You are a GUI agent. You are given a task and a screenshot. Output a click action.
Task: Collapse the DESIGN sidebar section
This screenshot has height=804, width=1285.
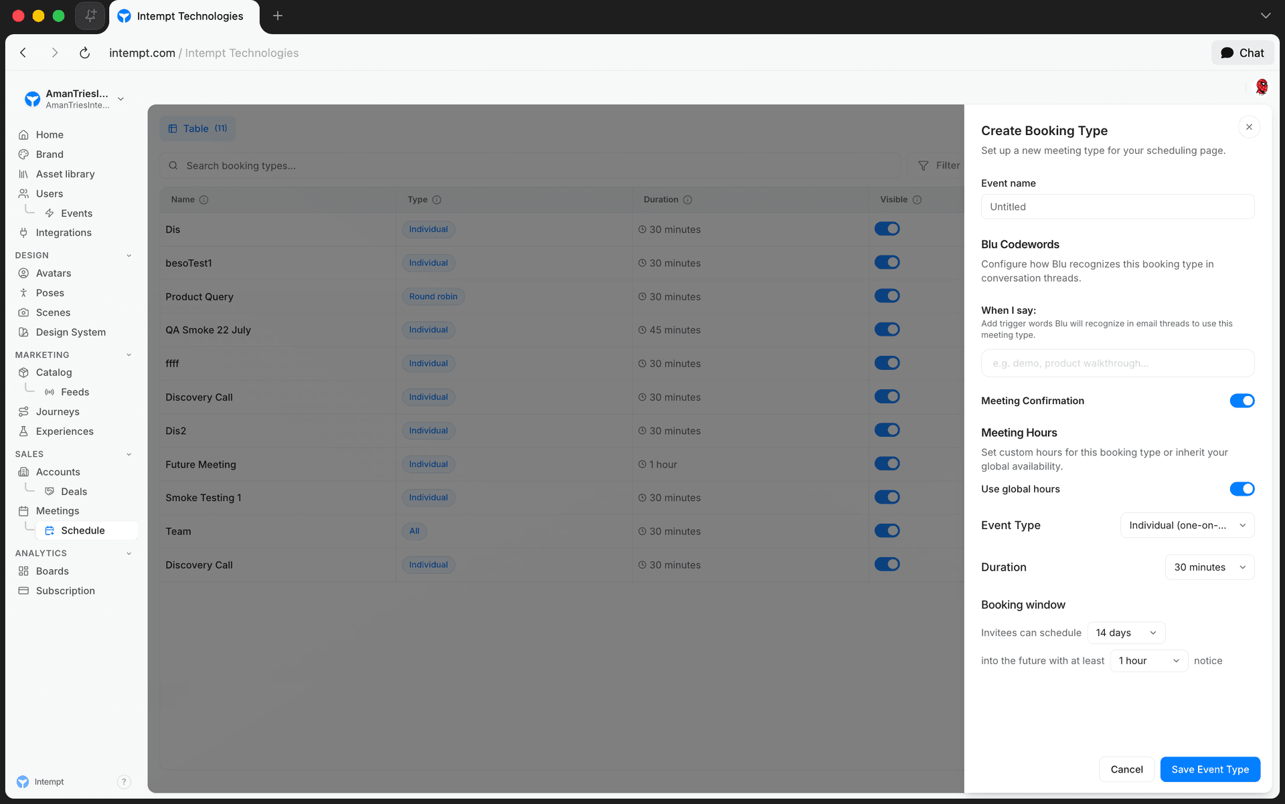point(129,256)
